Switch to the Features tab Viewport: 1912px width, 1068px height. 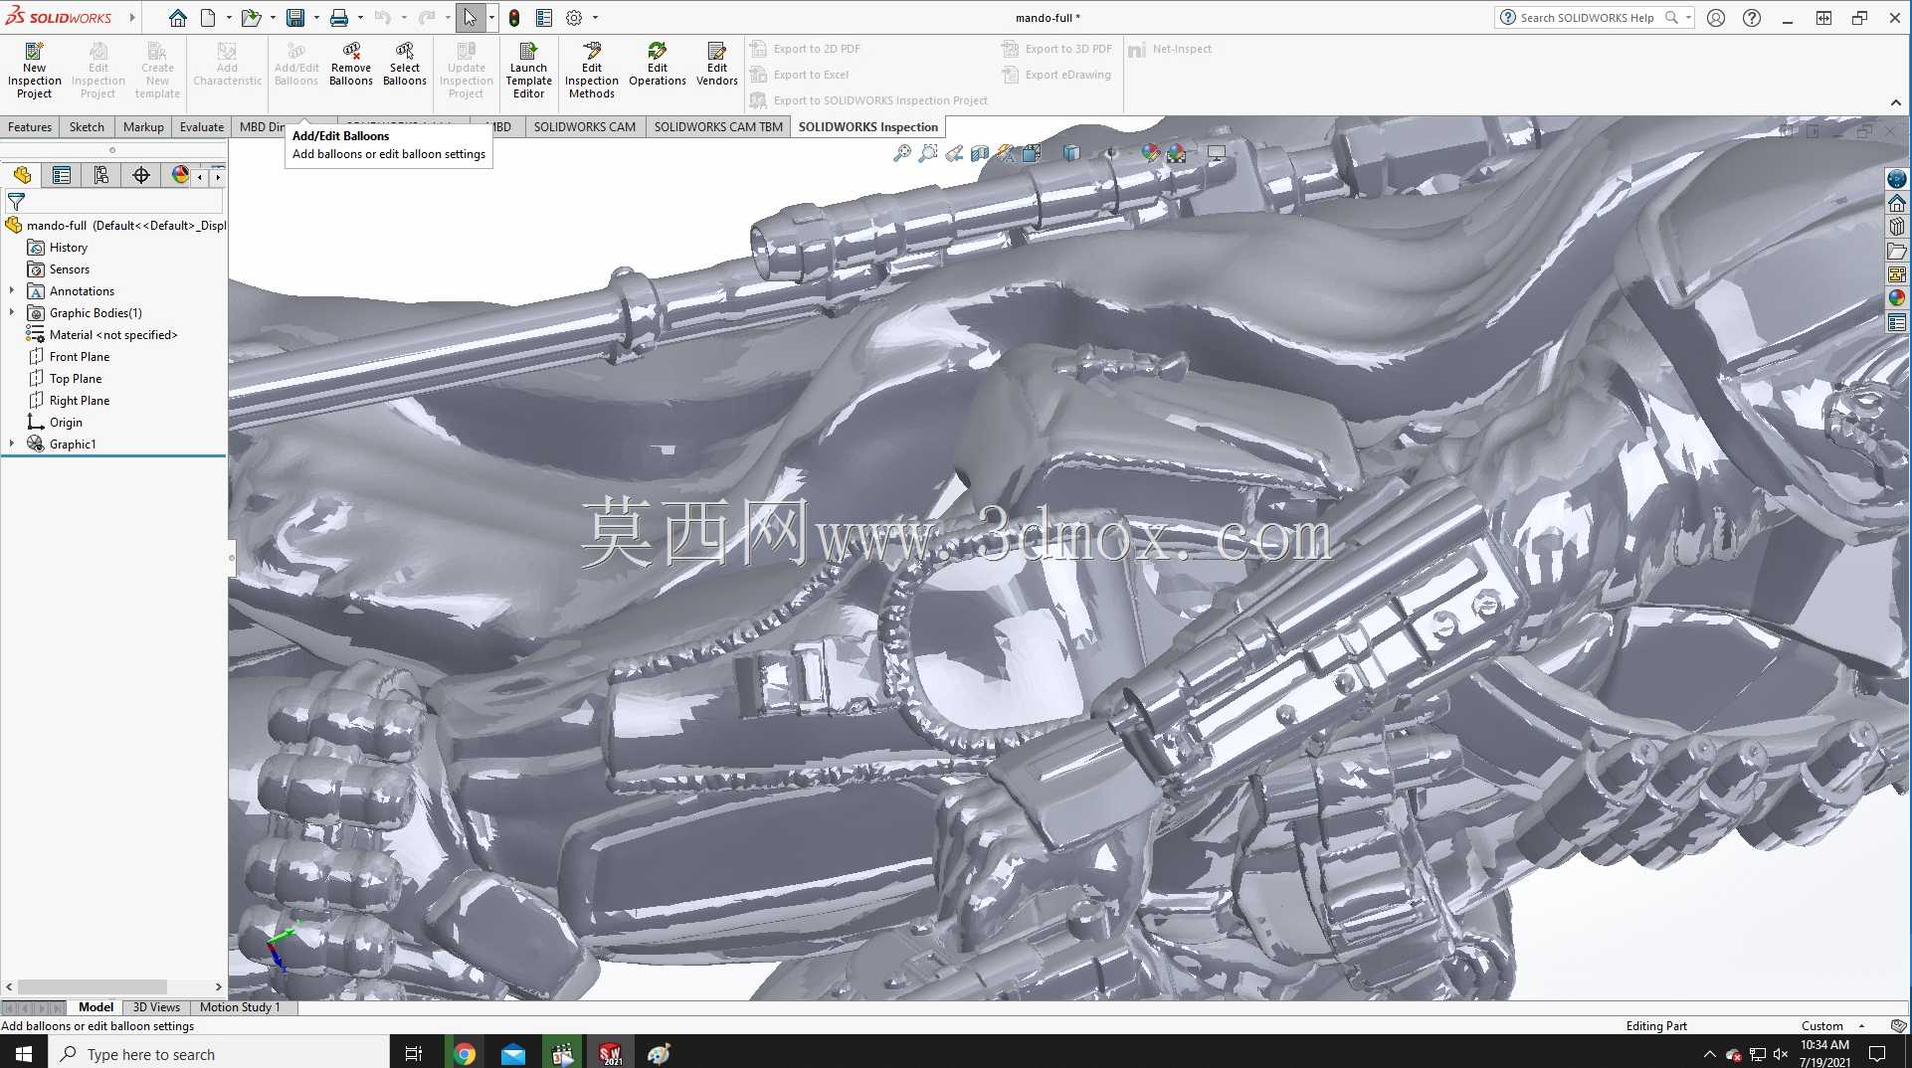[x=30, y=126]
